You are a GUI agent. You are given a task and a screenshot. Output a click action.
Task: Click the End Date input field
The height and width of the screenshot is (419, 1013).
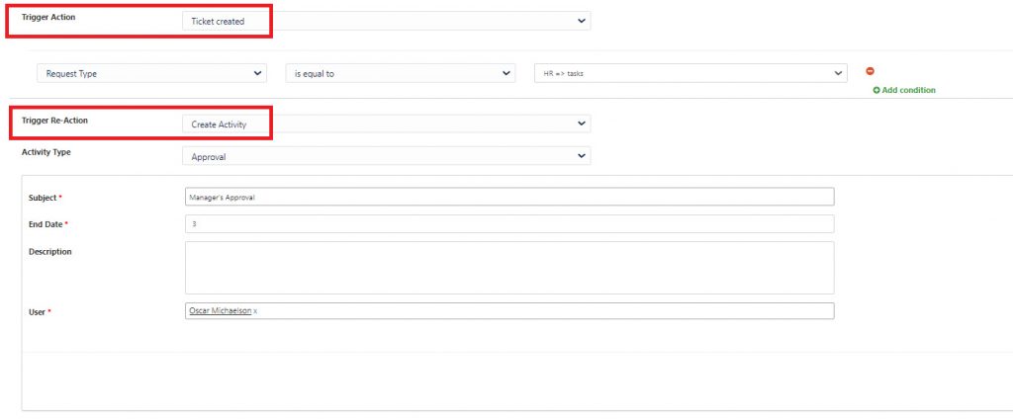click(509, 224)
